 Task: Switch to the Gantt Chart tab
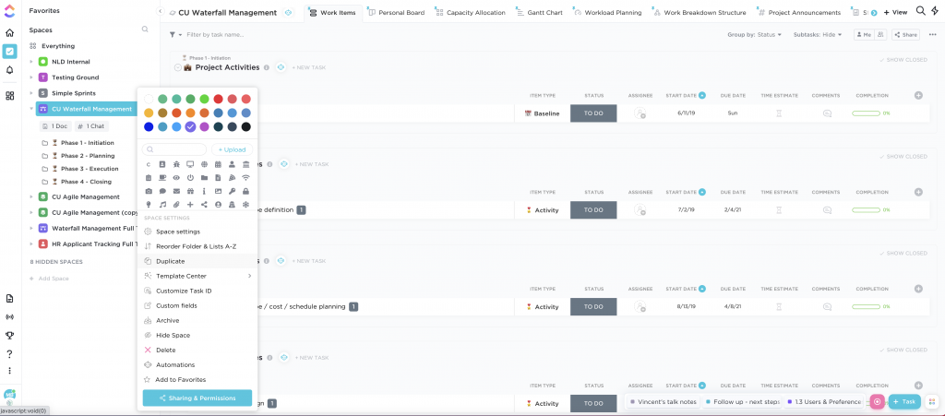tap(540, 13)
